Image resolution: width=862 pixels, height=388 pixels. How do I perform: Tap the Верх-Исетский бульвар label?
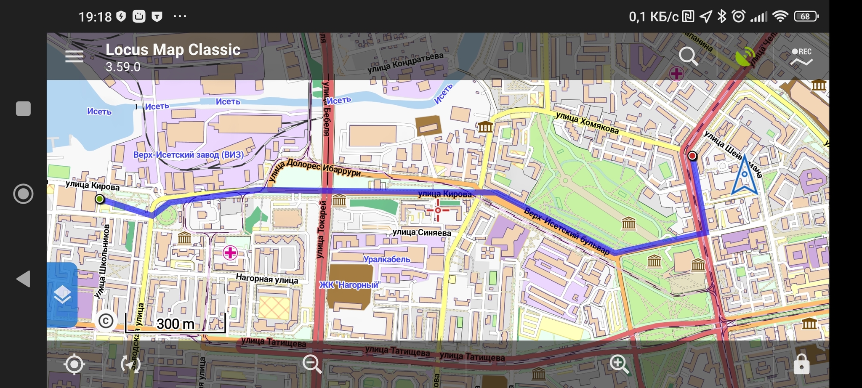coord(567,231)
